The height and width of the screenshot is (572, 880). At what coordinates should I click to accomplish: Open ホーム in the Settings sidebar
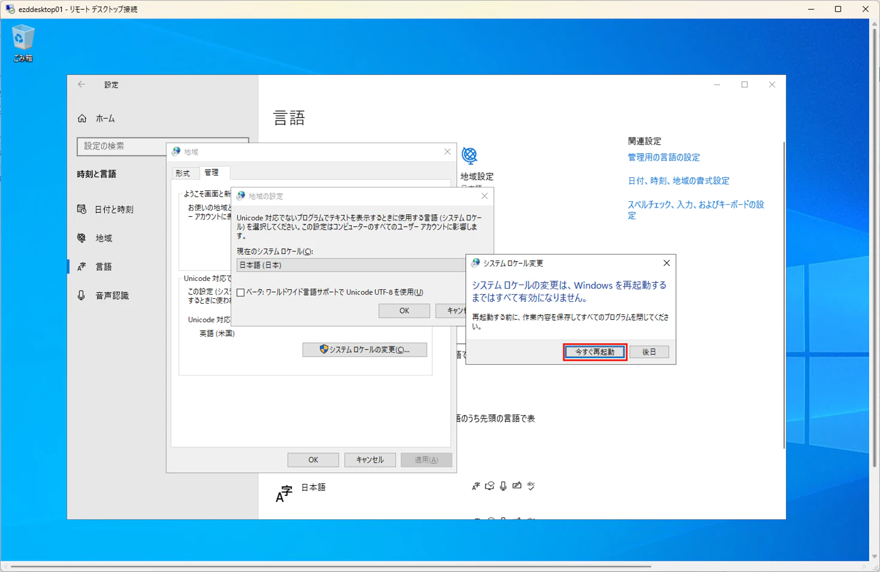coord(97,119)
